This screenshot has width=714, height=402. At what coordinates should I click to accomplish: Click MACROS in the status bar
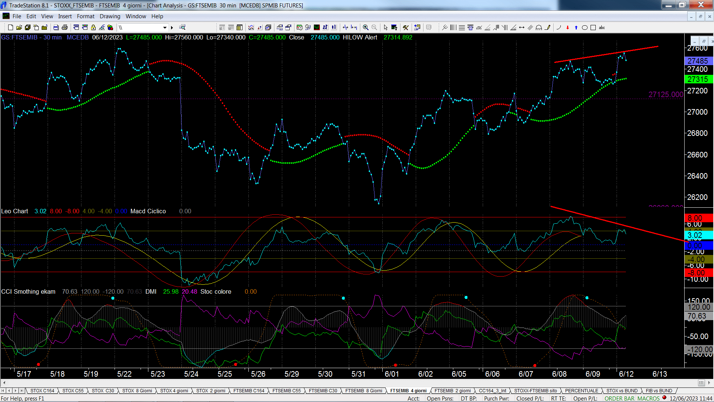[x=649, y=398]
